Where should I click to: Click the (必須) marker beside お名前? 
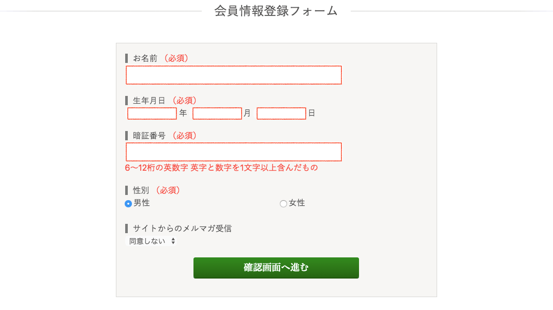click(x=176, y=58)
